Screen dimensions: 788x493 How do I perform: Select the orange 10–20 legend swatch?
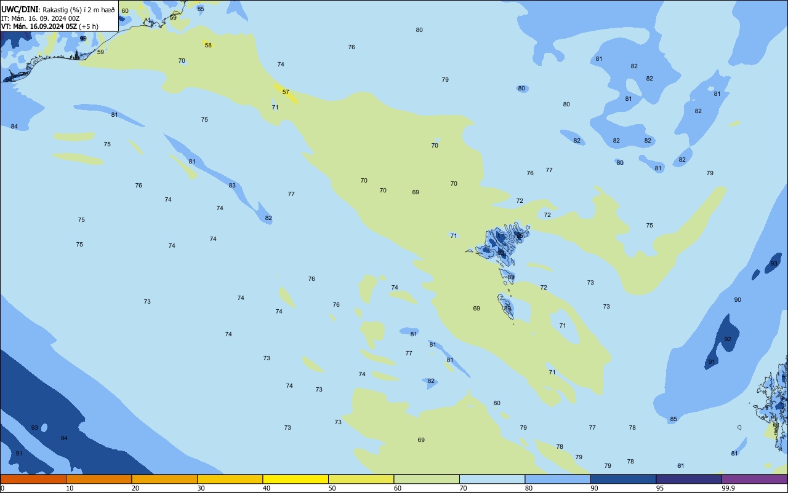(x=98, y=479)
